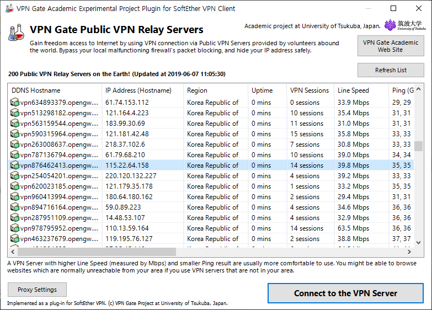Select IP address 220.120.132.227
The height and width of the screenshot is (310, 432).
point(131,176)
